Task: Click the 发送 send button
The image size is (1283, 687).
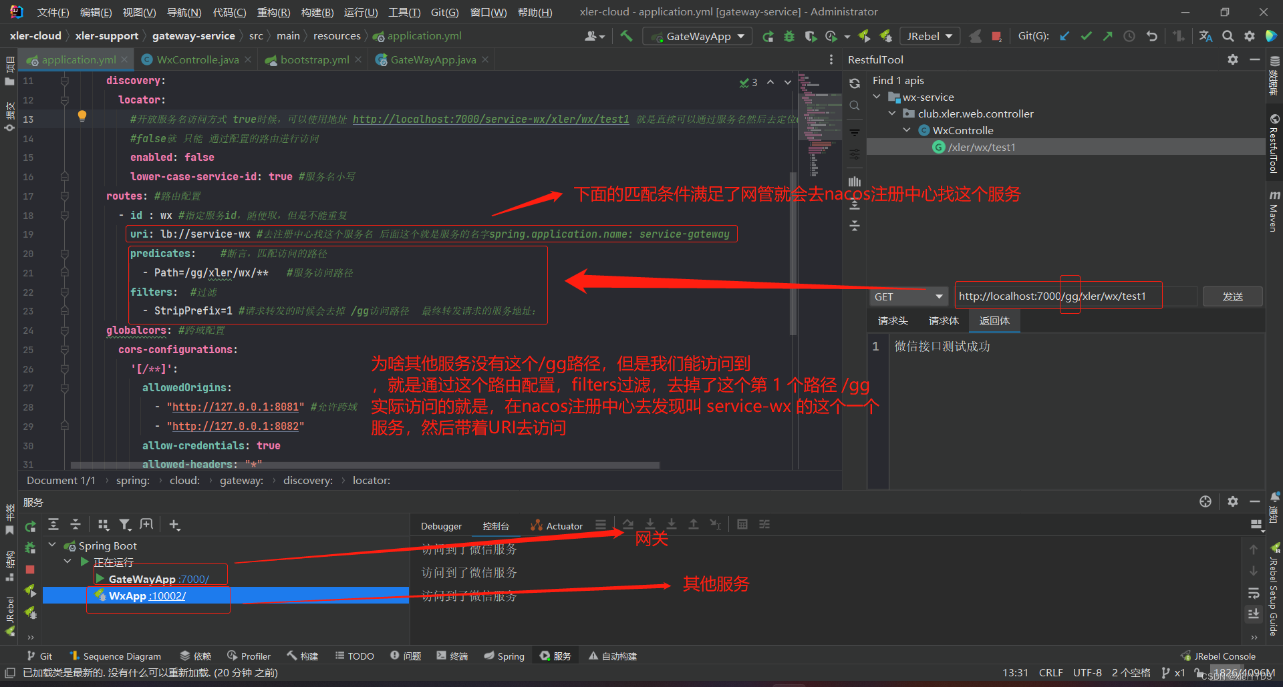Action: 1232,296
